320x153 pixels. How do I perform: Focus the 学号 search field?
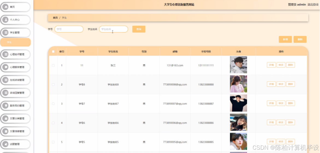pos(69,29)
